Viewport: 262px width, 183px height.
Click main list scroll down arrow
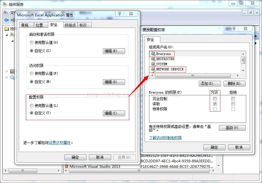pos(219,166)
